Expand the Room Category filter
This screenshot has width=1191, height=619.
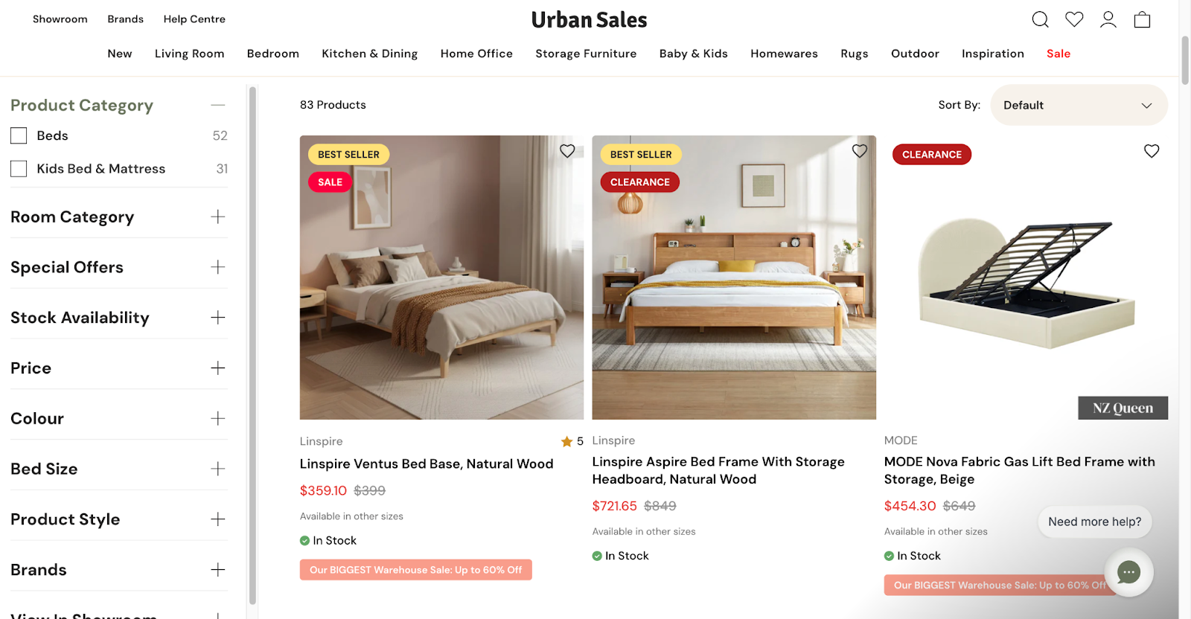[x=217, y=217]
